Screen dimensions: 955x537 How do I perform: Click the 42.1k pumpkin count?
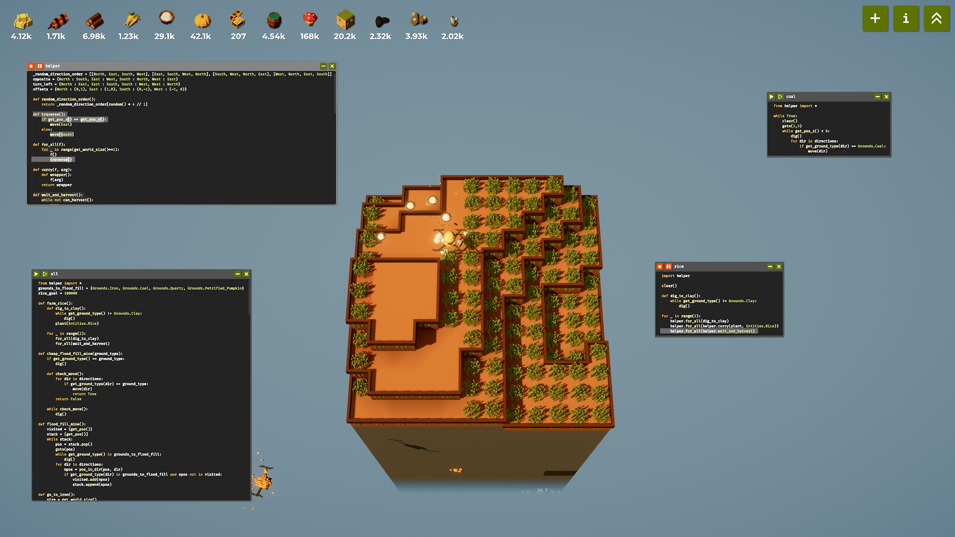[x=201, y=36]
